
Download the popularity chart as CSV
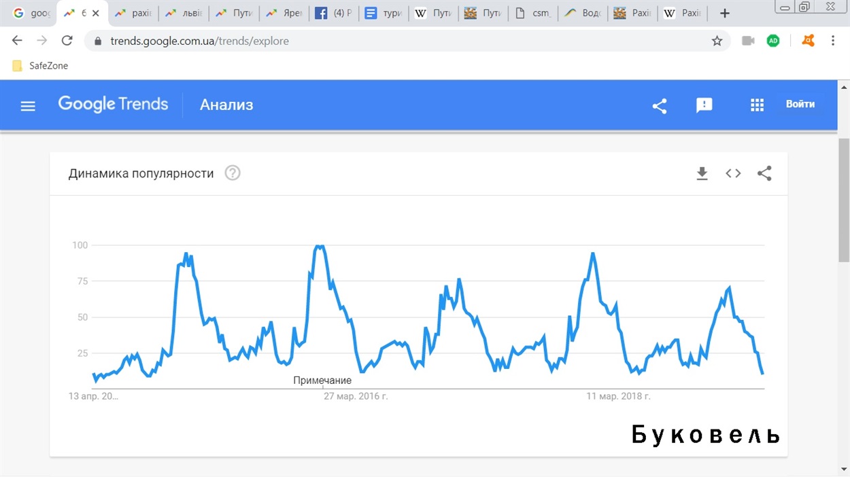click(x=702, y=173)
